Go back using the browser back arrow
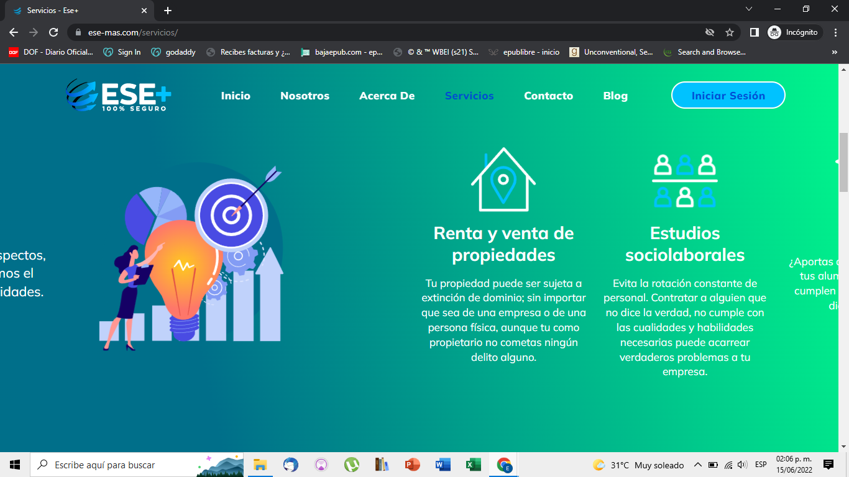This screenshot has height=477, width=849. [x=14, y=32]
